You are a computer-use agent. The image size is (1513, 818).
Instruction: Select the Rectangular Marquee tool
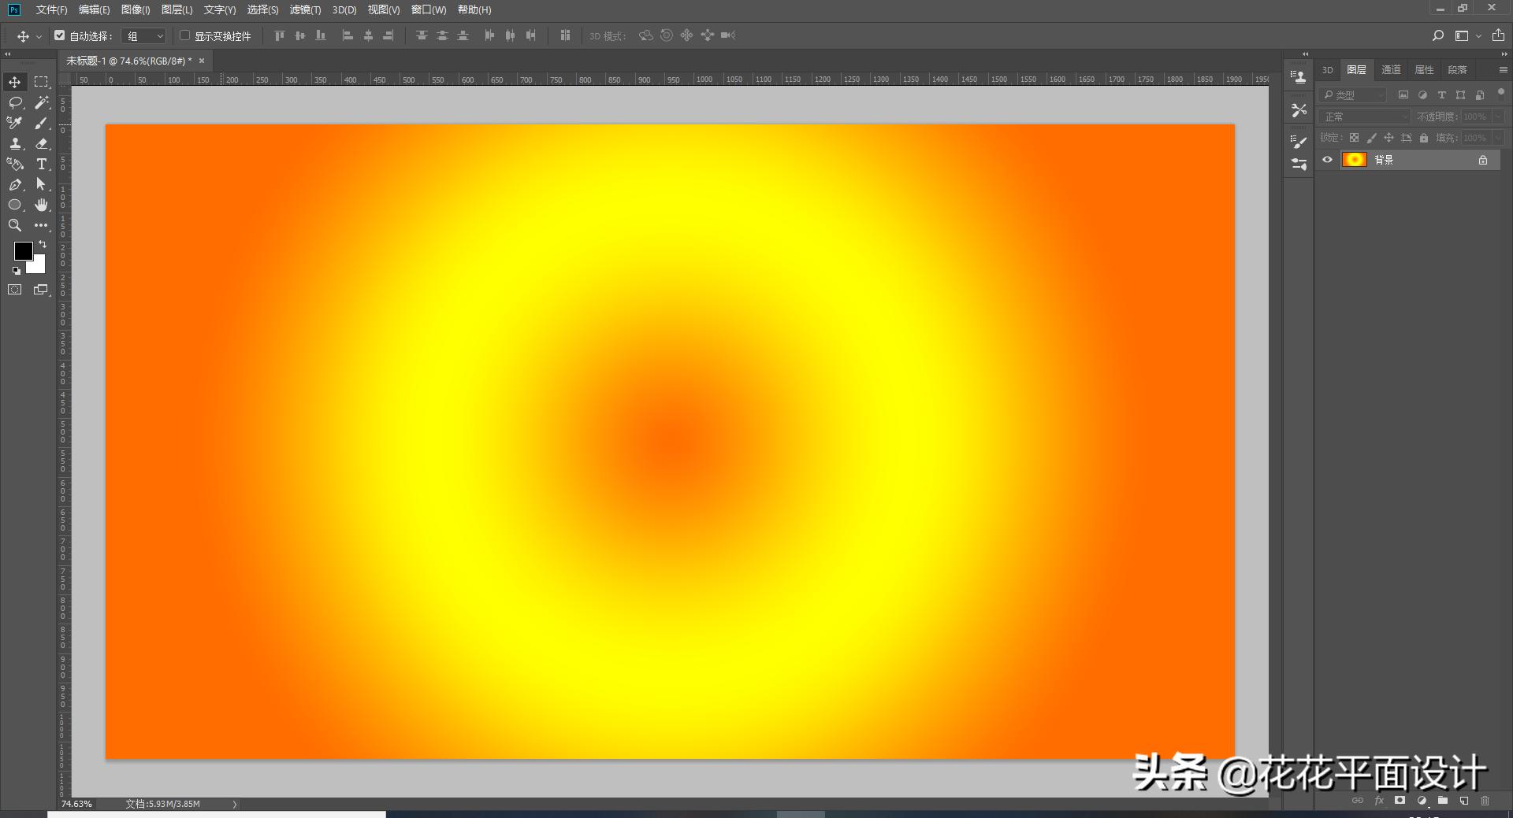coord(41,82)
